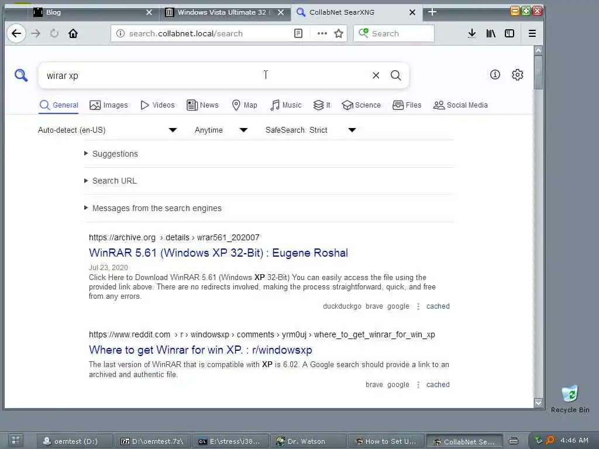
Task: Click the address bar URL field
Action: [x=208, y=33]
